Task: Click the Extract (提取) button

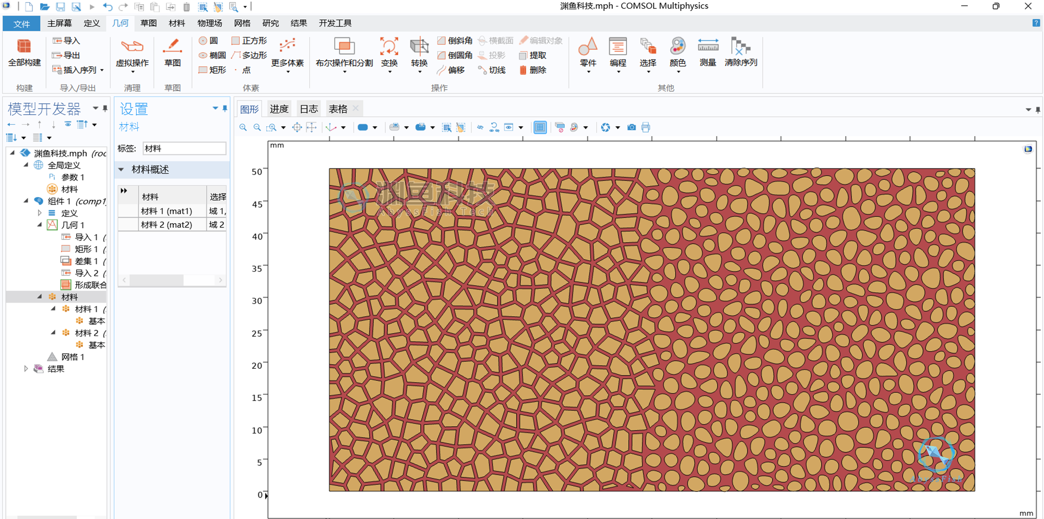Action: point(533,55)
